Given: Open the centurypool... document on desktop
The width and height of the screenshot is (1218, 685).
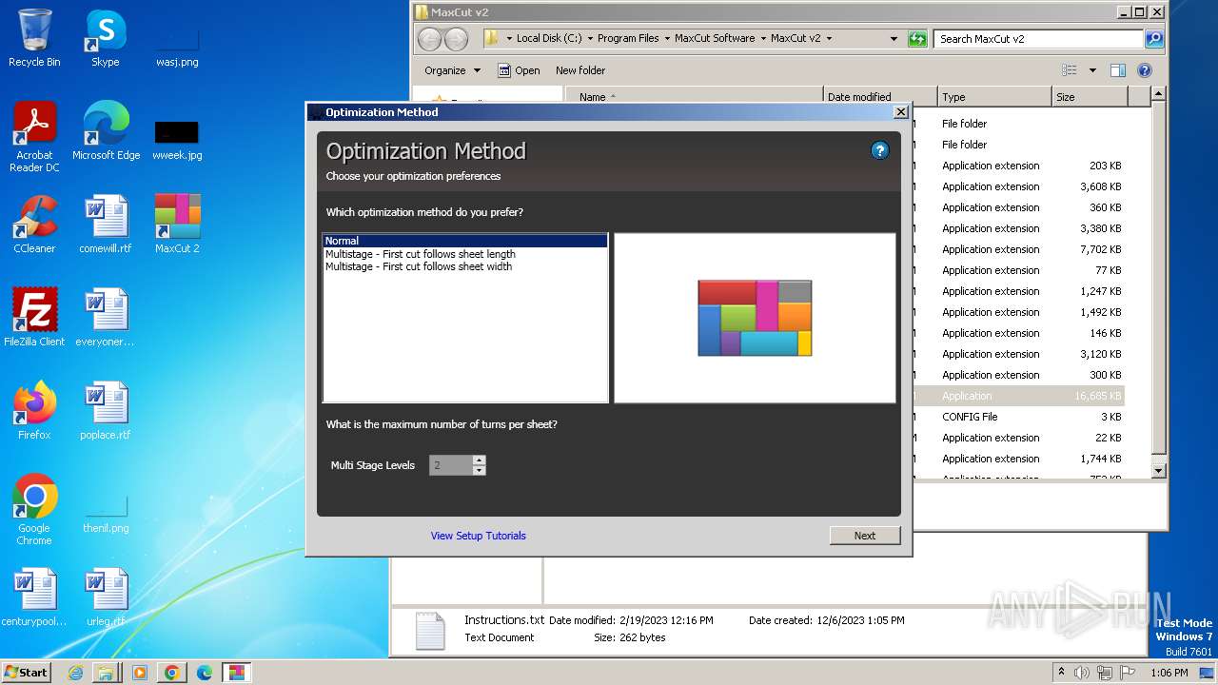Looking at the screenshot, I should 34,598.
